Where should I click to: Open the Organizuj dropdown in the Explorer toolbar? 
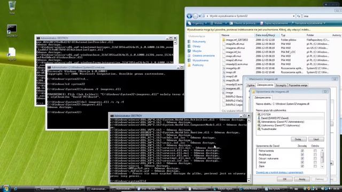(197, 23)
